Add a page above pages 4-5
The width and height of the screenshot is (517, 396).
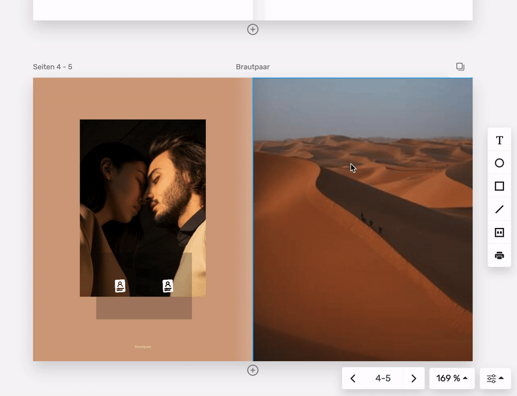[x=253, y=29]
